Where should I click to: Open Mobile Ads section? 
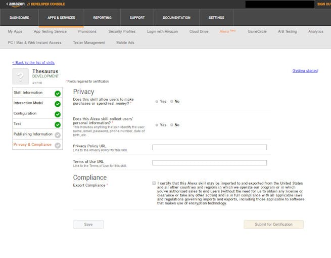click(125, 42)
